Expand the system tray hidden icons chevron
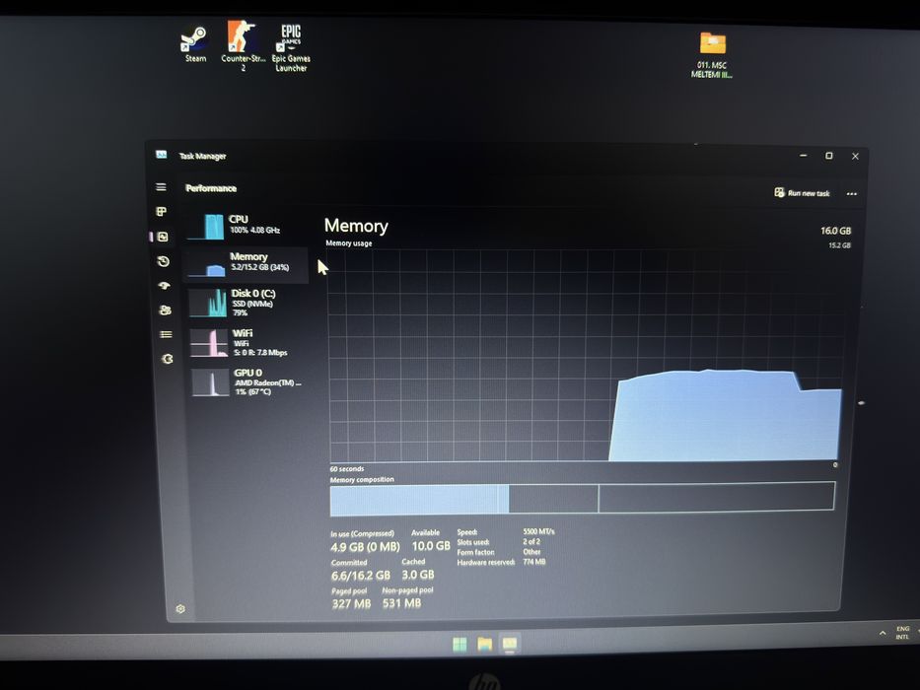 pyautogui.click(x=883, y=633)
